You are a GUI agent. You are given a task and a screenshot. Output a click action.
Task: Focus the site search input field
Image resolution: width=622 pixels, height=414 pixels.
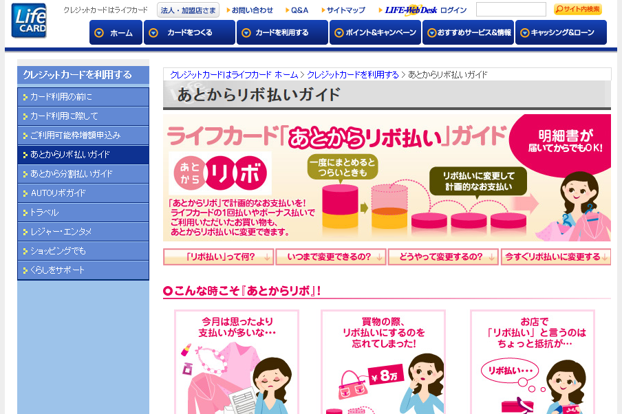point(511,10)
